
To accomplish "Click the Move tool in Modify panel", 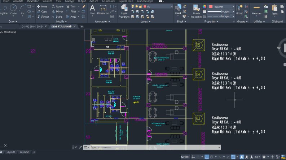I will (x=42, y=6).
